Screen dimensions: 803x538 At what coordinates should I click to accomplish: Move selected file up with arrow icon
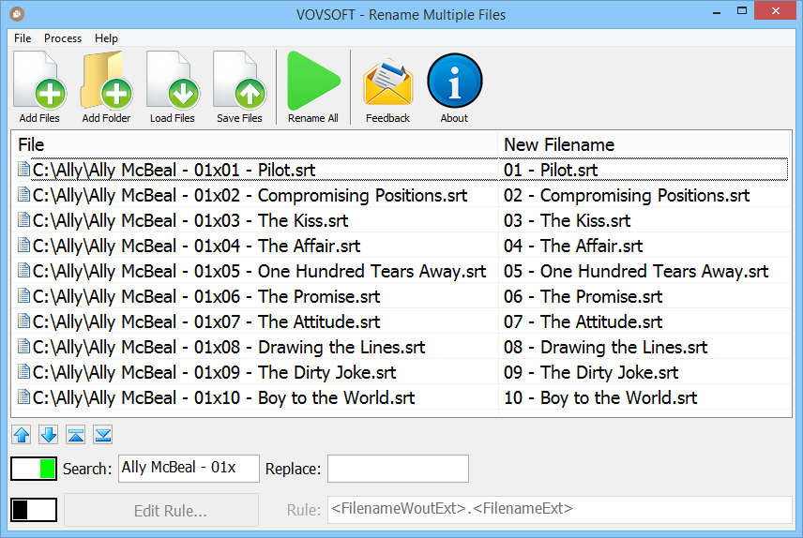[x=22, y=435]
